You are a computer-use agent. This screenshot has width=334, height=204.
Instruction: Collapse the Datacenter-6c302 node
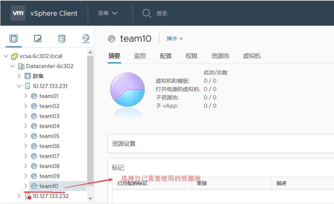tap(12, 66)
